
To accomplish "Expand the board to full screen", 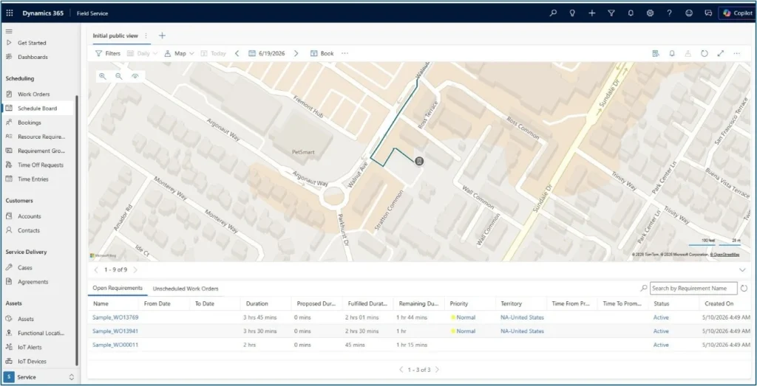I will [x=721, y=53].
